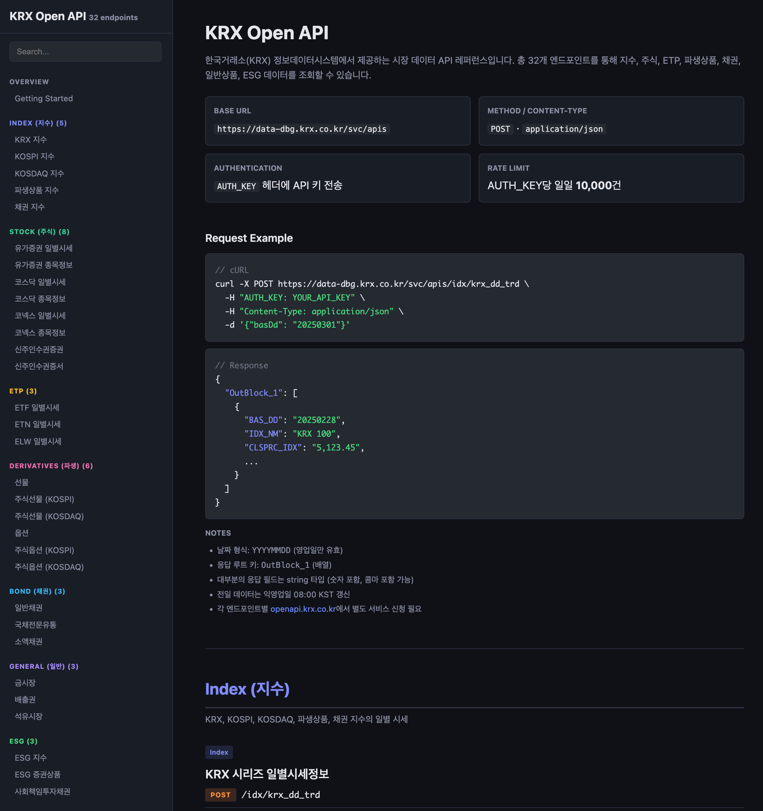This screenshot has height=811, width=763.
Task: Click the base URL https://data-dbg.krx.co.kr/svc/apis
Action: (302, 129)
